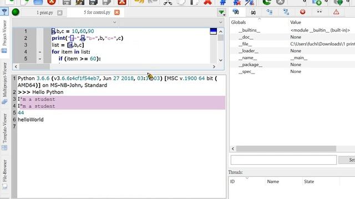
Task: Select the __file__ variable row
Action: 292,44
